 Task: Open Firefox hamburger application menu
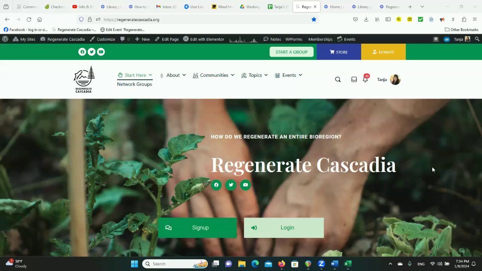coord(475,20)
